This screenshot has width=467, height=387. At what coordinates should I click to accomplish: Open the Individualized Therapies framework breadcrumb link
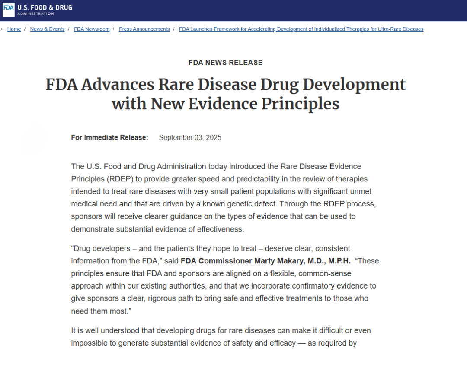tap(301, 29)
